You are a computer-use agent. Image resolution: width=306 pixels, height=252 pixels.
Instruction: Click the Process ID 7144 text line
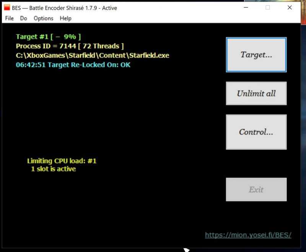pyautogui.click(x=70, y=46)
